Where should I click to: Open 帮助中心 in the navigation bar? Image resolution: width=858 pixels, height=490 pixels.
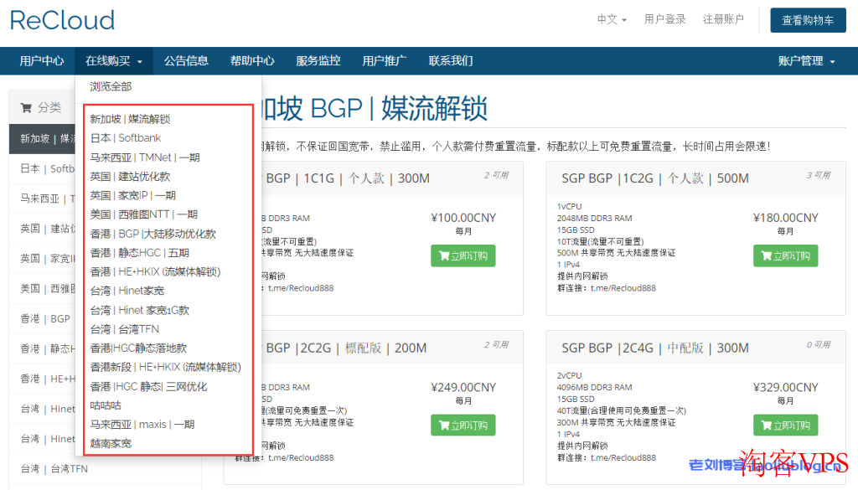252,60
